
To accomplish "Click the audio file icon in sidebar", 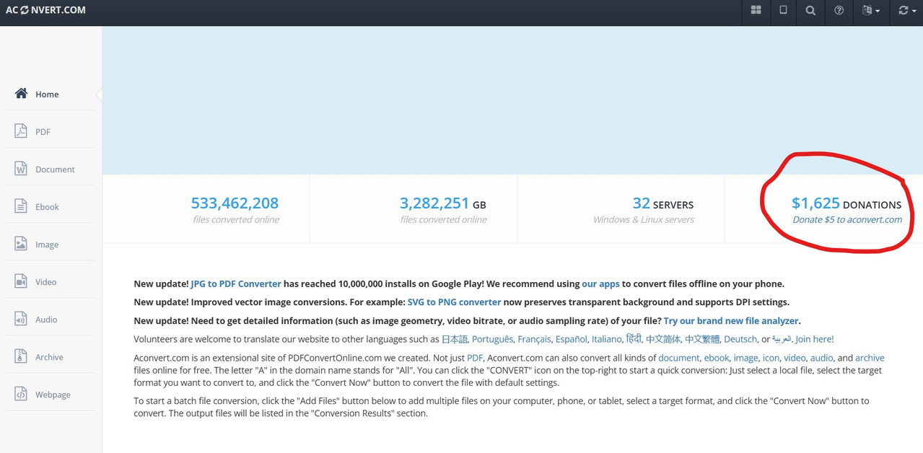I will pyautogui.click(x=21, y=318).
